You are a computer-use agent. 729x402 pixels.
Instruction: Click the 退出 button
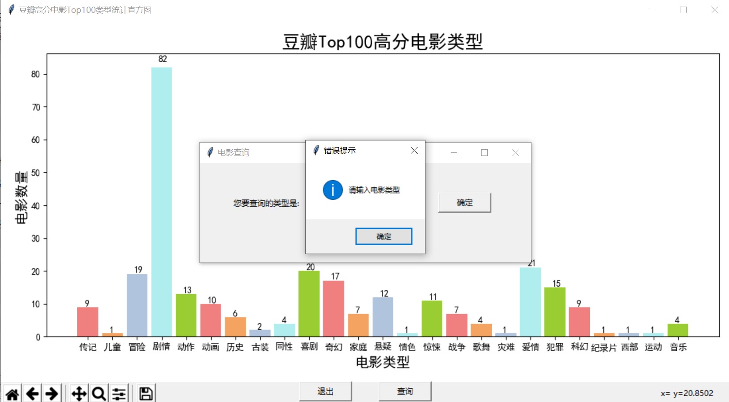click(x=326, y=391)
